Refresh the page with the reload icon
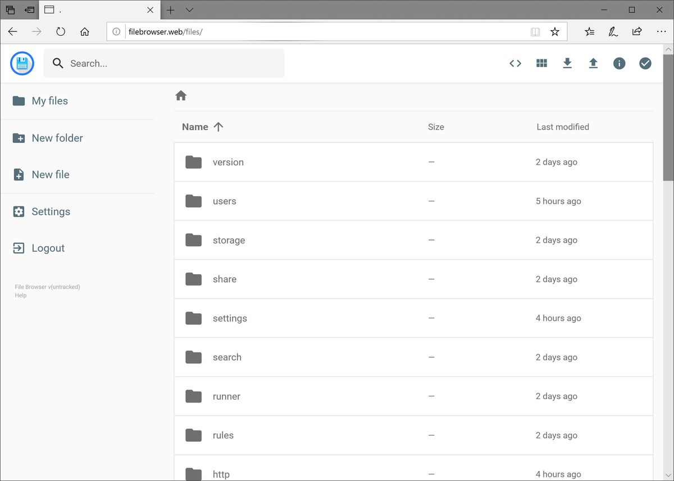The height and width of the screenshot is (481, 674). click(x=60, y=32)
